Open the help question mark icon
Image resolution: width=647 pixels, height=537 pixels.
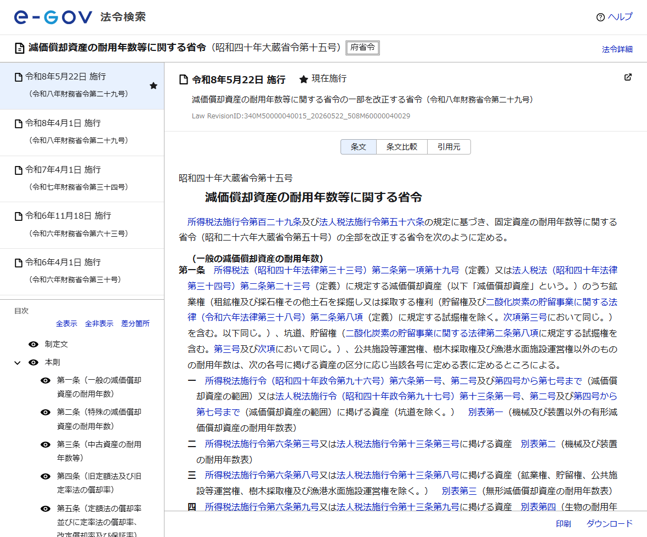pos(600,17)
